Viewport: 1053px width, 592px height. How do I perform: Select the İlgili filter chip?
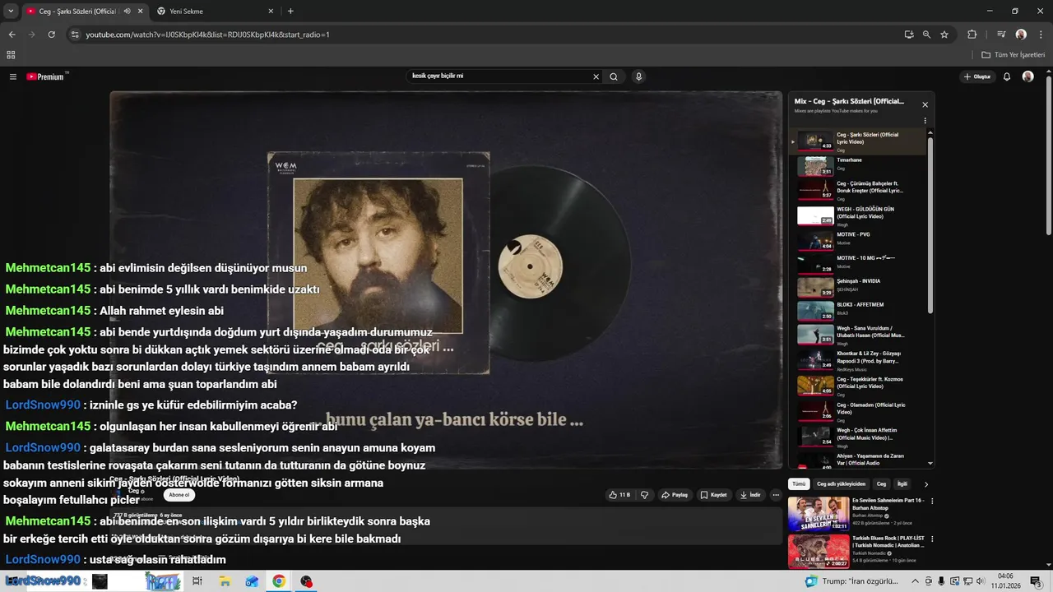(x=902, y=484)
